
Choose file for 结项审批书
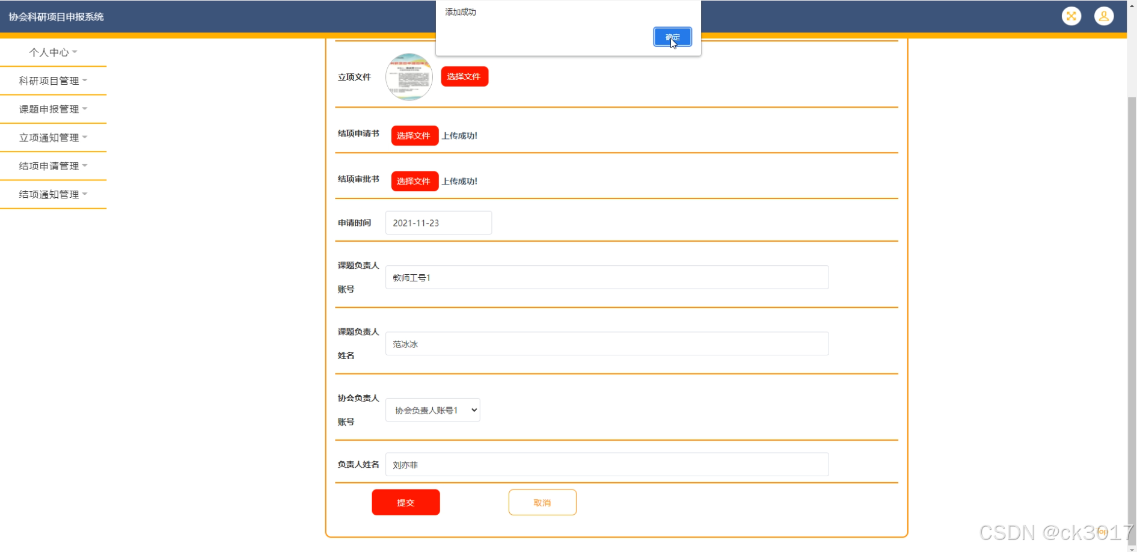coord(414,181)
